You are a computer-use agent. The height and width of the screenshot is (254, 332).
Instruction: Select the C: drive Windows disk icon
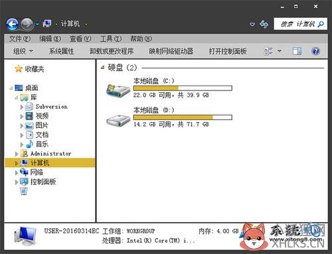(x=118, y=90)
